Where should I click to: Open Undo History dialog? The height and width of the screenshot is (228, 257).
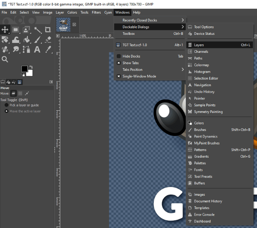click(220, 92)
